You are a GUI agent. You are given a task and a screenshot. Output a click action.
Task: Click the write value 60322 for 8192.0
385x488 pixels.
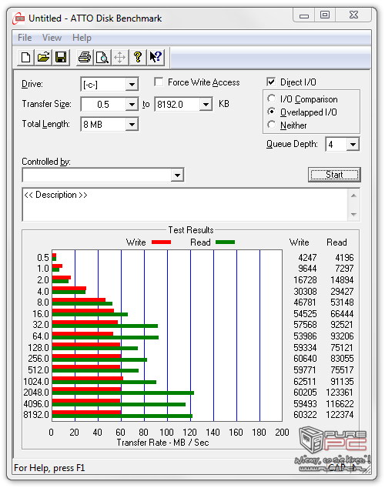tap(305, 415)
